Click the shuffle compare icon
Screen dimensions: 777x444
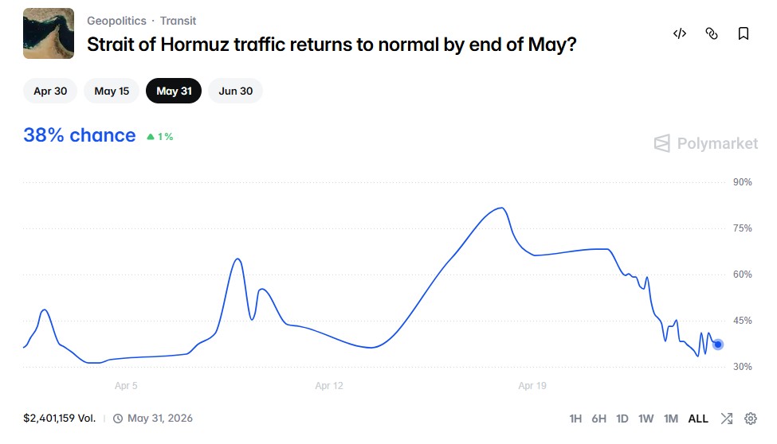(727, 419)
